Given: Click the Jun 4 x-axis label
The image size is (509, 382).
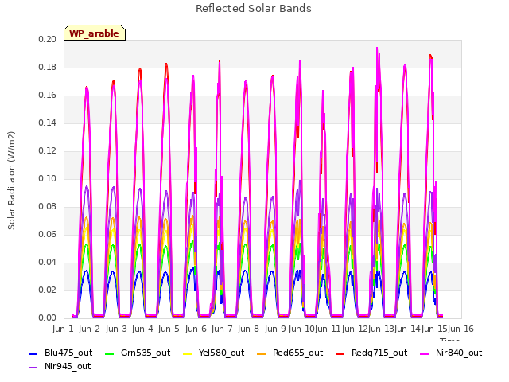Looking at the screenshot, I should click(142, 329).
